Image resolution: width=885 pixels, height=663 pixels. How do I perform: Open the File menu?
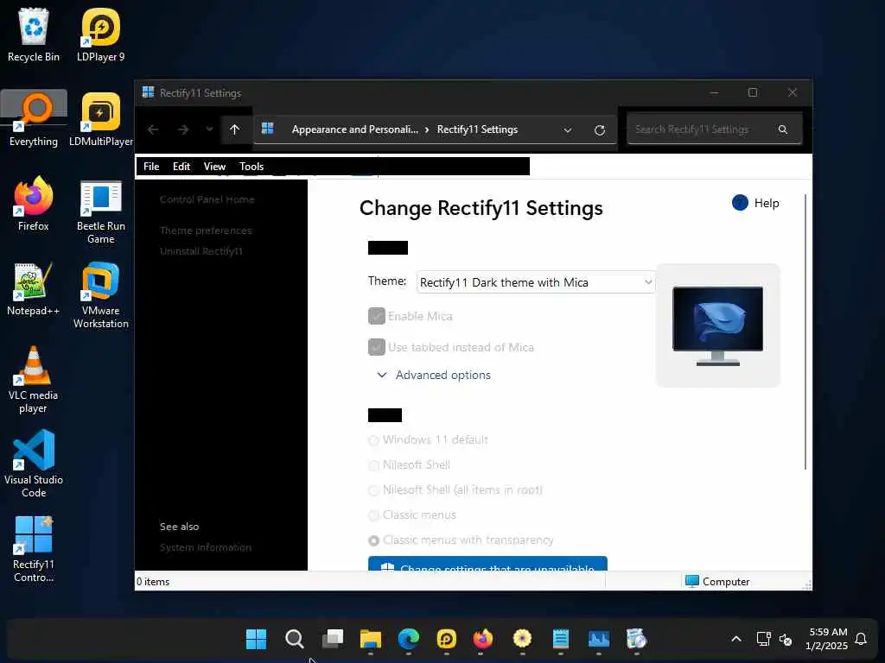coord(151,167)
